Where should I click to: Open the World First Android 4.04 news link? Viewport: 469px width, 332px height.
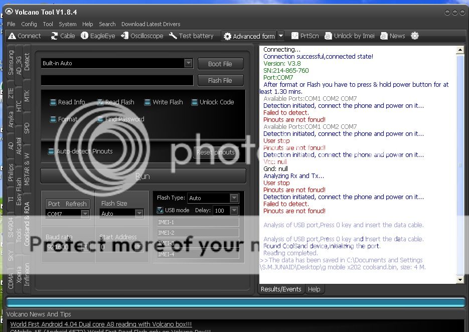point(101,324)
